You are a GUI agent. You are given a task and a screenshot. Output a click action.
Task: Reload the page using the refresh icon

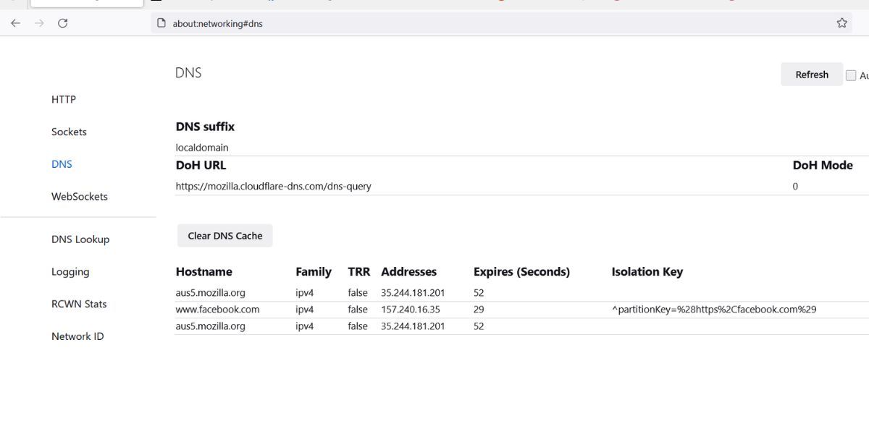62,22
